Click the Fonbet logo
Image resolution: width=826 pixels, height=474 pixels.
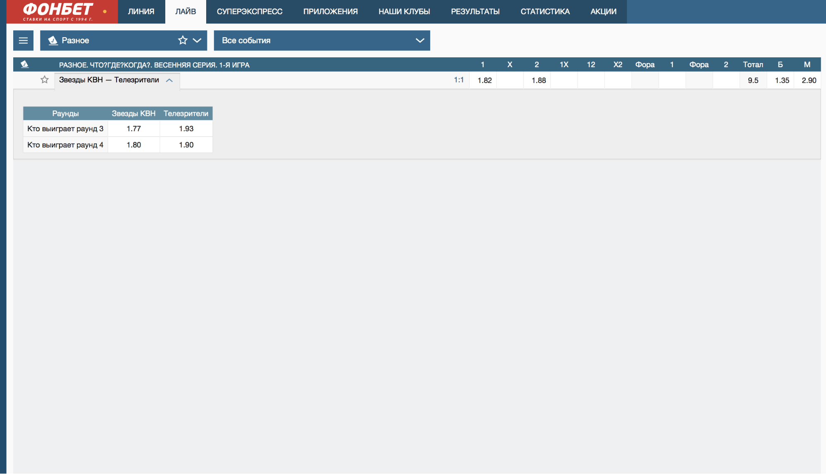(58, 12)
